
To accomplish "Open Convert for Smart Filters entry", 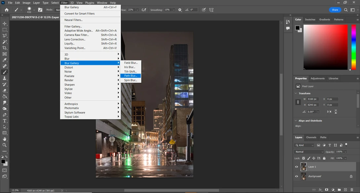I will pos(90,14).
